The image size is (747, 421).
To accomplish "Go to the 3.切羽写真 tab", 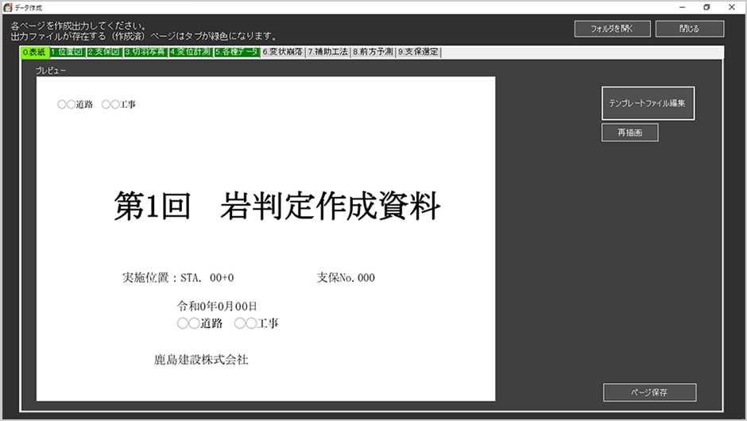I will [145, 52].
